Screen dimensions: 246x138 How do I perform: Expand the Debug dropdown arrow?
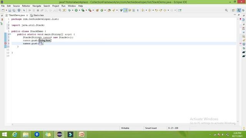(73, 10)
